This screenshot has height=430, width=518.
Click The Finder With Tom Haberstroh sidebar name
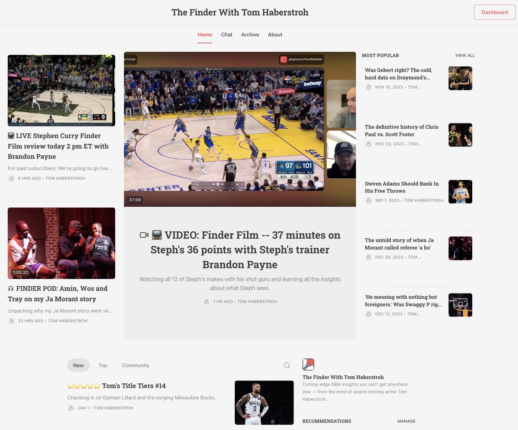pos(343,377)
